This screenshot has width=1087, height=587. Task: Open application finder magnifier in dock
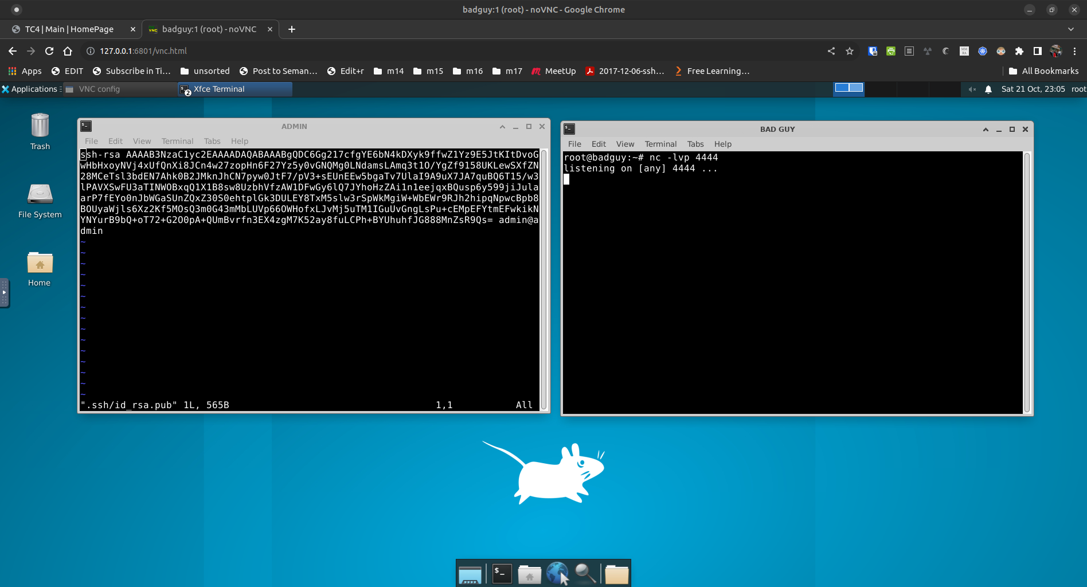point(585,573)
